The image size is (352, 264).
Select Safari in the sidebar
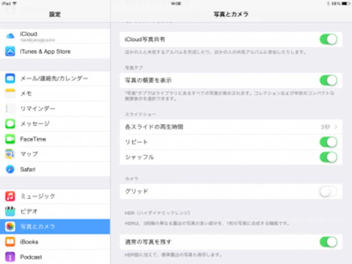(55, 169)
